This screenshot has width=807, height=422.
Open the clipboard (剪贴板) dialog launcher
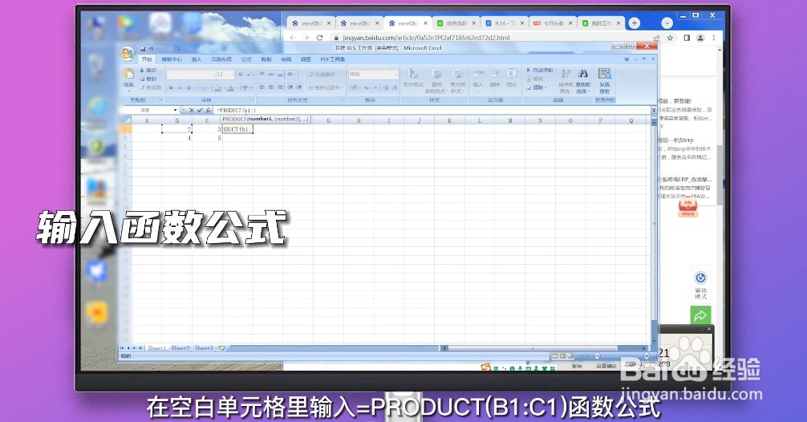point(160,99)
